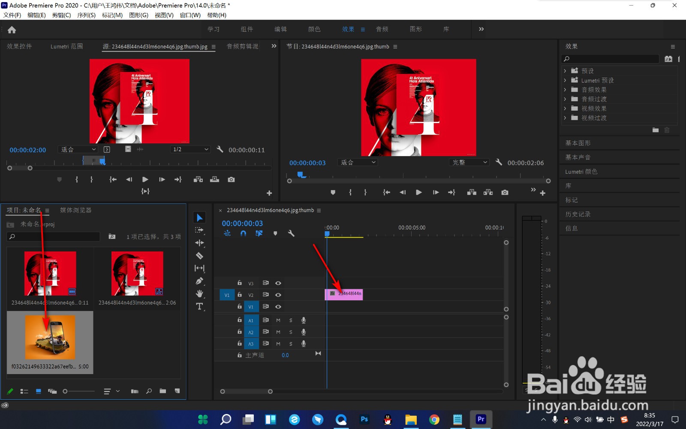The image size is (686, 429).
Task: Open Source monitor settings wrench
Action: coord(220,149)
